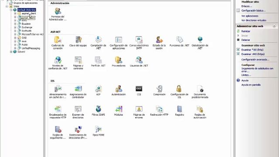Open Tipos MIME icon
This screenshot has width=279, height=157.
[98, 130]
